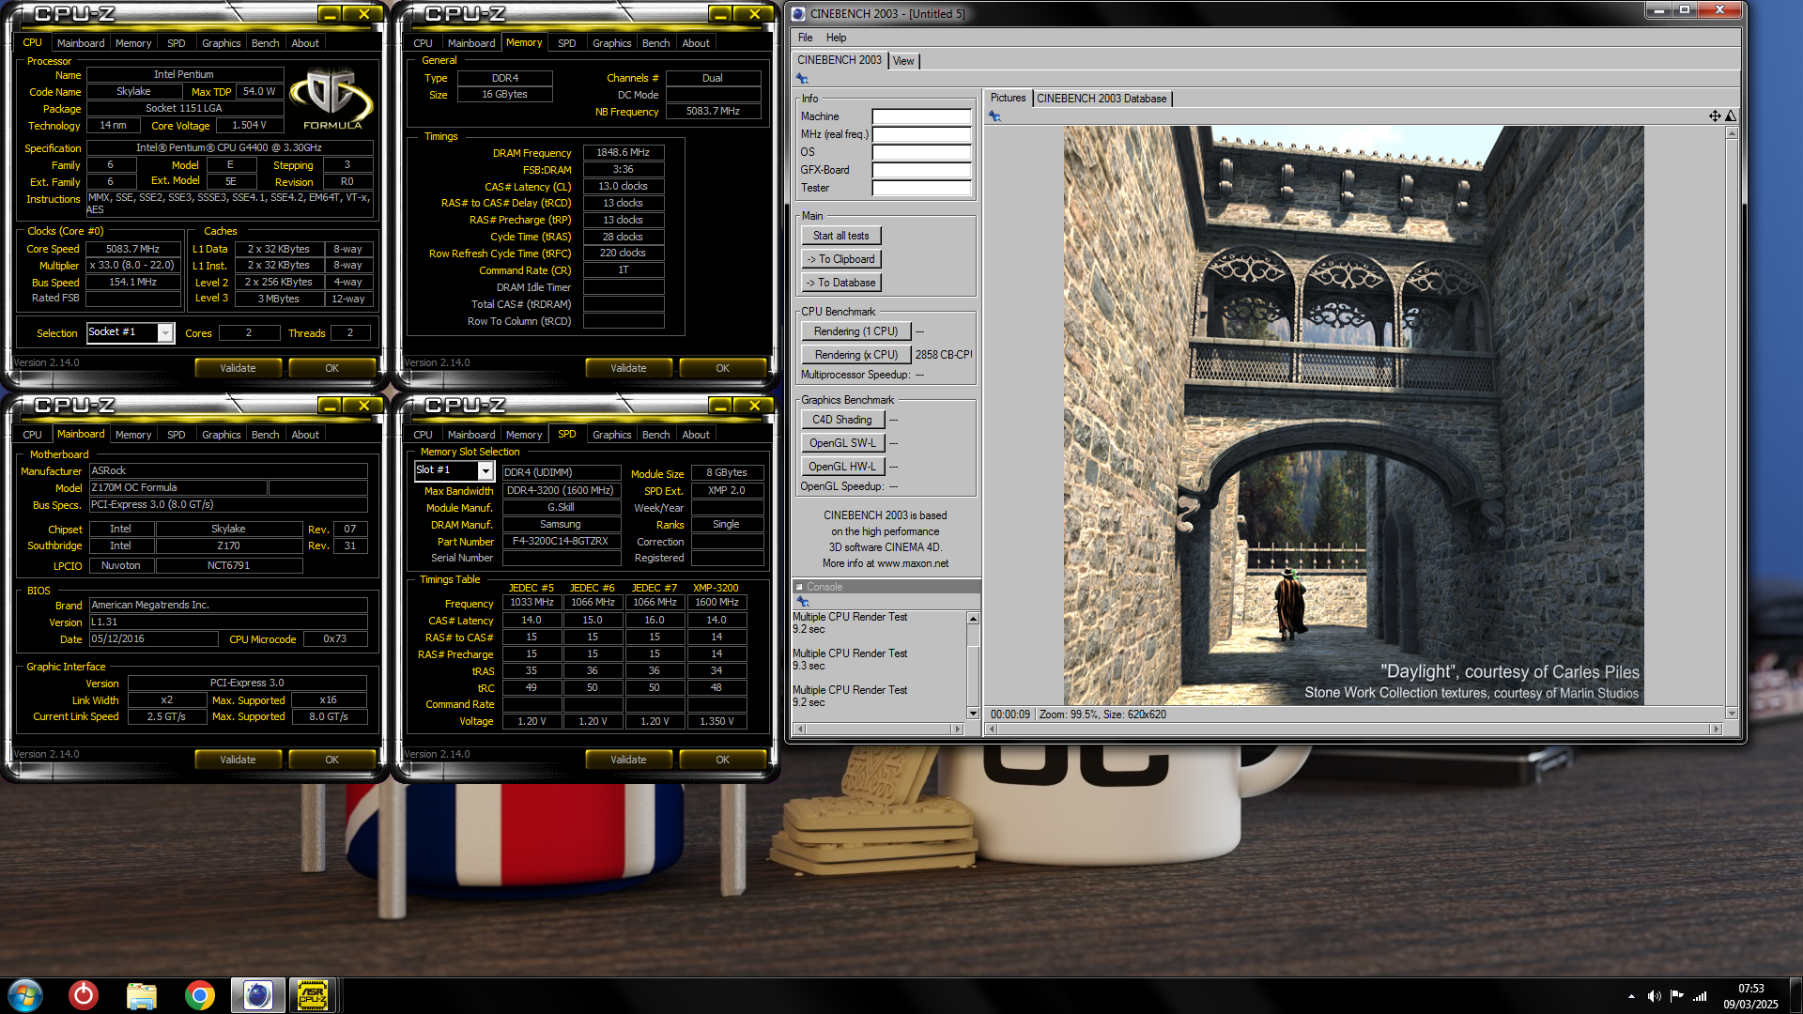Select the Pictures tab
The image size is (1803, 1014).
click(1008, 98)
